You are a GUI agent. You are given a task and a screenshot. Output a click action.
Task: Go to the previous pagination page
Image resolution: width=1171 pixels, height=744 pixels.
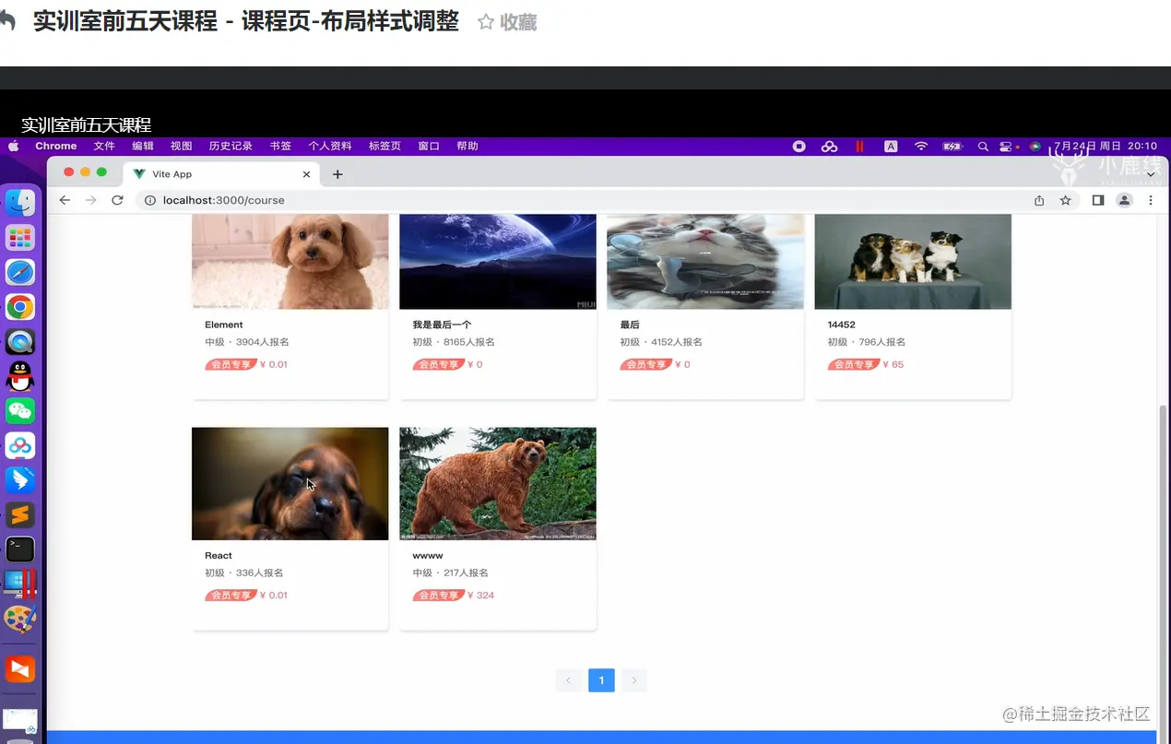point(568,680)
